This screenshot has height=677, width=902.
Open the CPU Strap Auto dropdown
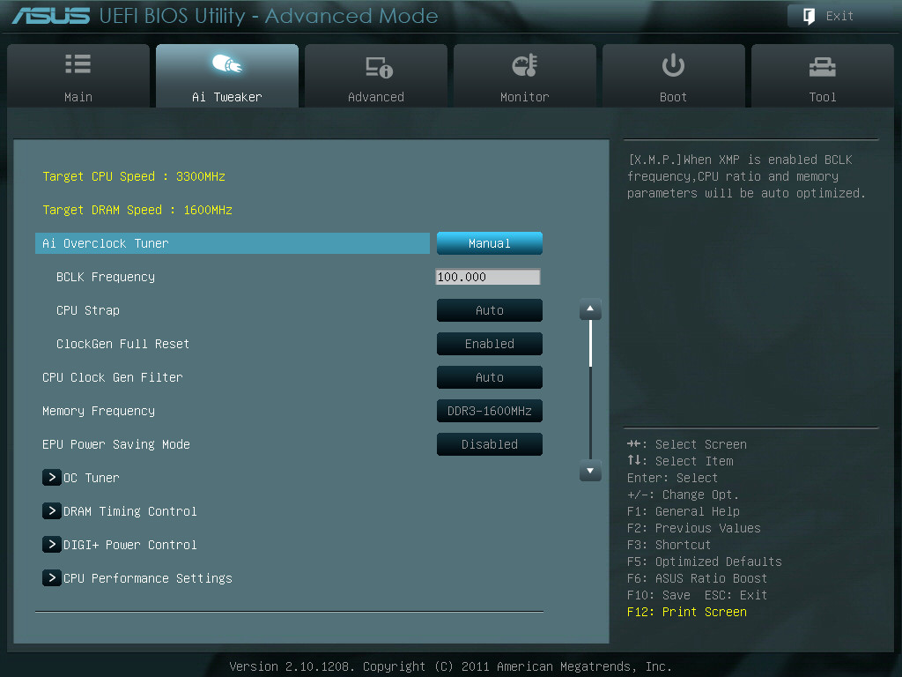pos(490,310)
